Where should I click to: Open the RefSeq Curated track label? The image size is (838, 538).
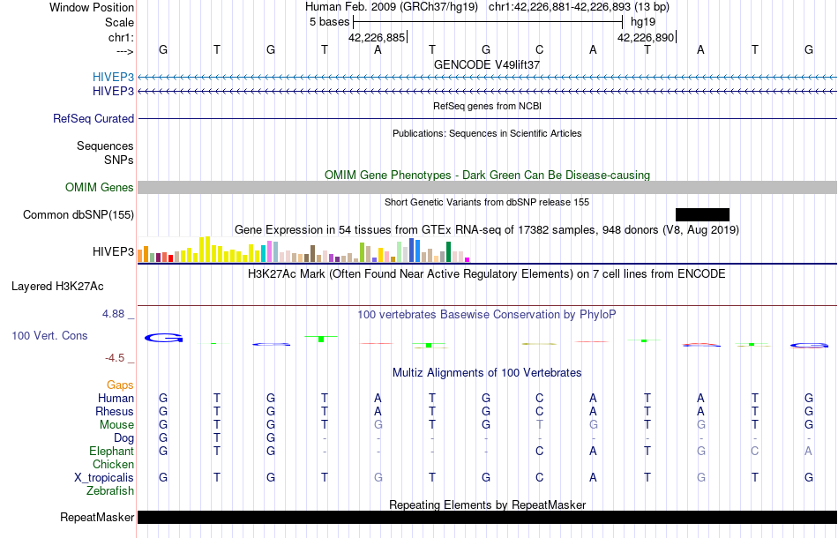(94, 118)
